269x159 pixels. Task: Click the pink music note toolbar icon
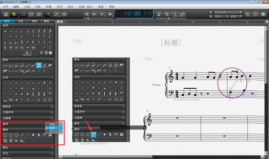pyautogui.click(x=23, y=14)
